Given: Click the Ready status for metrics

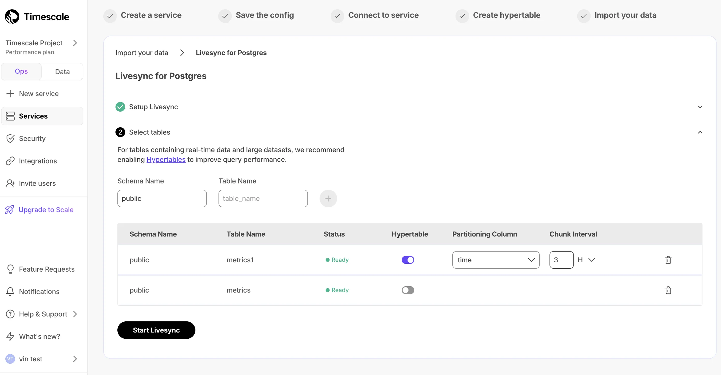Looking at the screenshot, I should pos(337,290).
